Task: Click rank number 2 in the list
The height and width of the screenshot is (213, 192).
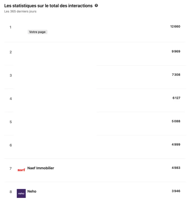Action: pos(11,52)
